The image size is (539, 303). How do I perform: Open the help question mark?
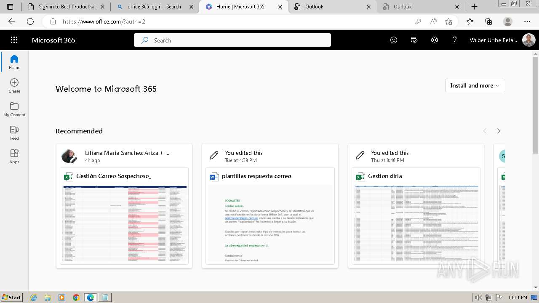(454, 40)
